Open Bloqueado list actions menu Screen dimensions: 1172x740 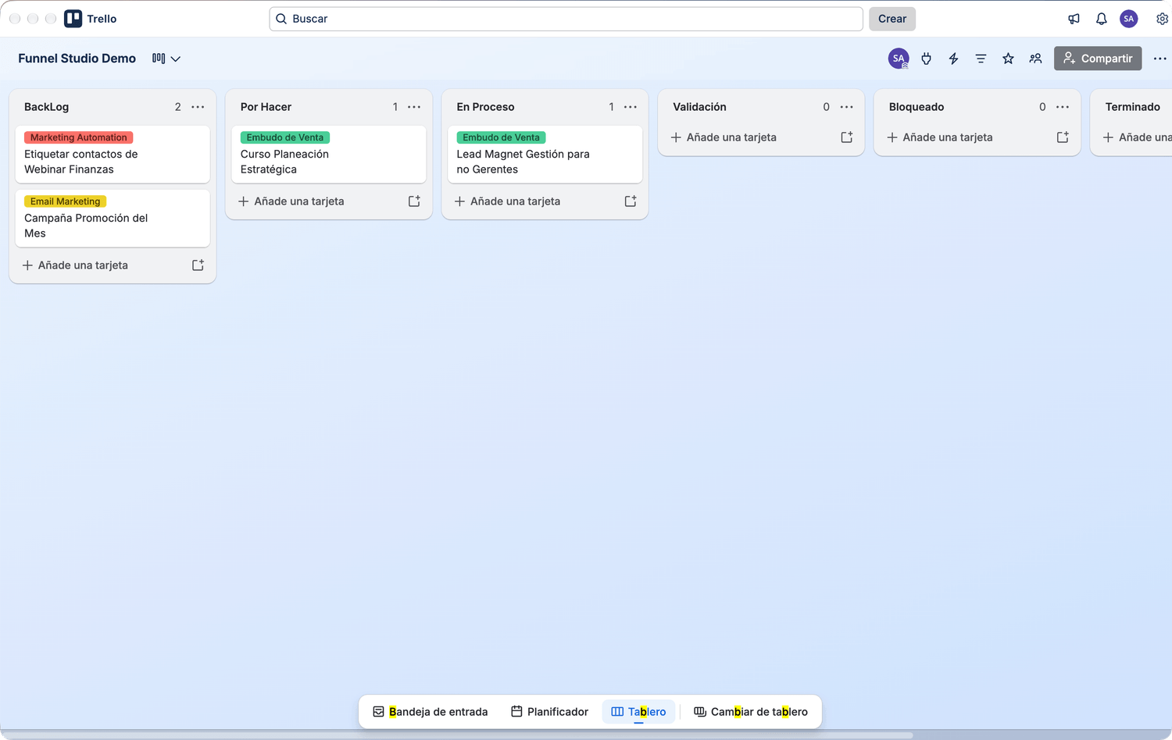coord(1063,107)
